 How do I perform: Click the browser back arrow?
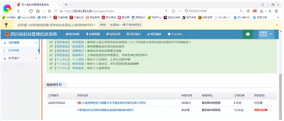click(19, 11)
